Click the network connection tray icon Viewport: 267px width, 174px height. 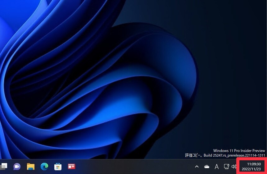click(x=226, y=167)
